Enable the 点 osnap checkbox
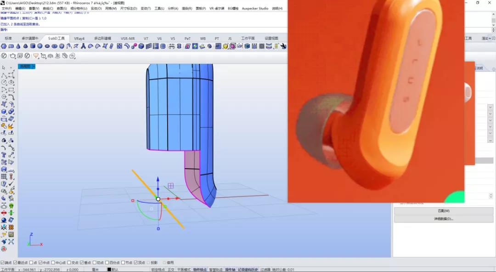Image resolution: width=496 pixels, height=272 pixels. click(31, 262)
